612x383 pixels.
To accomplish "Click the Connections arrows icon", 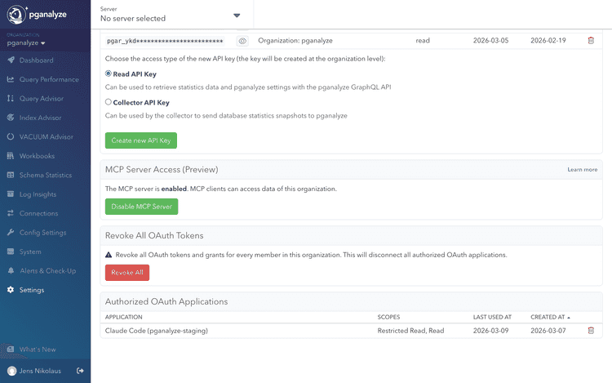I will [11, 213].
